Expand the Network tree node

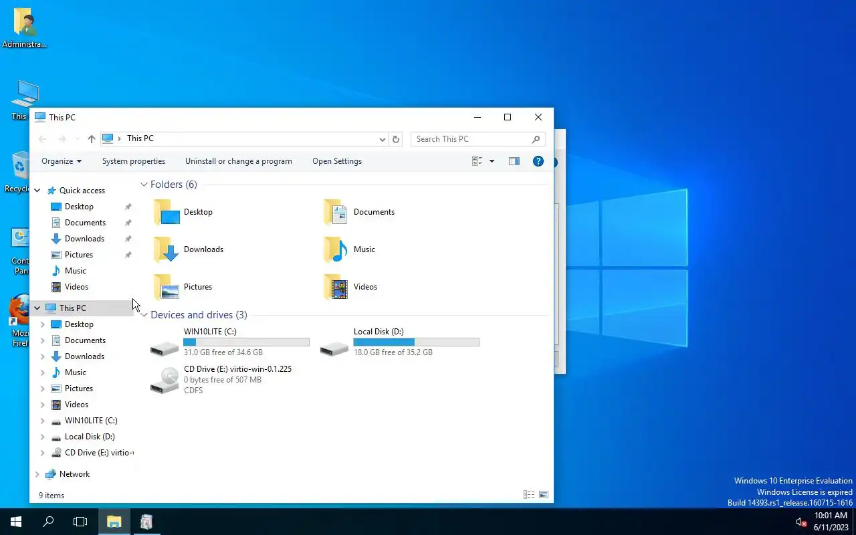click(x=37, y=474)
